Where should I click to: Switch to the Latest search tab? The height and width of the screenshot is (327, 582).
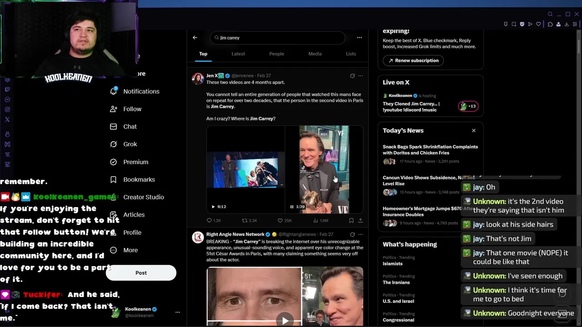click(238, 54)
